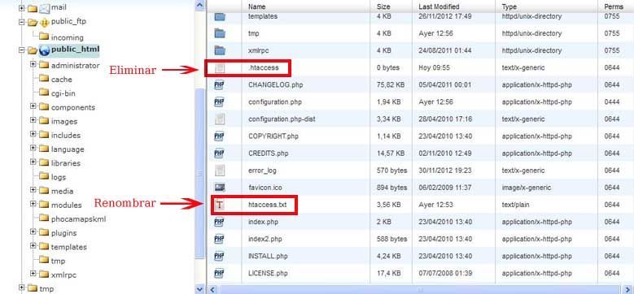Click the image icon beside favicon.ico
Screen dimensions: 634x294
220,188
